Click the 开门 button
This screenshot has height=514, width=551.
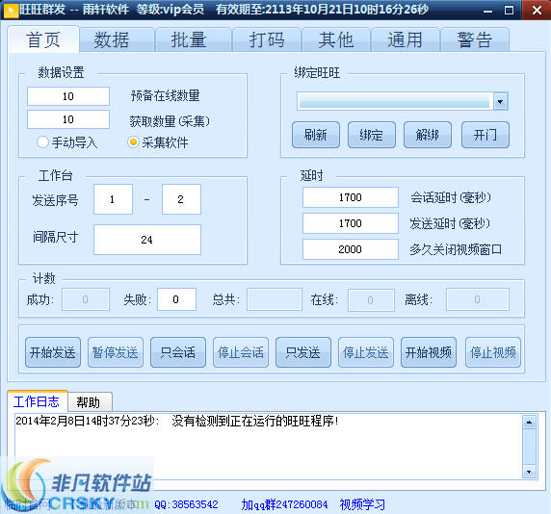click(x=485, y=135)
